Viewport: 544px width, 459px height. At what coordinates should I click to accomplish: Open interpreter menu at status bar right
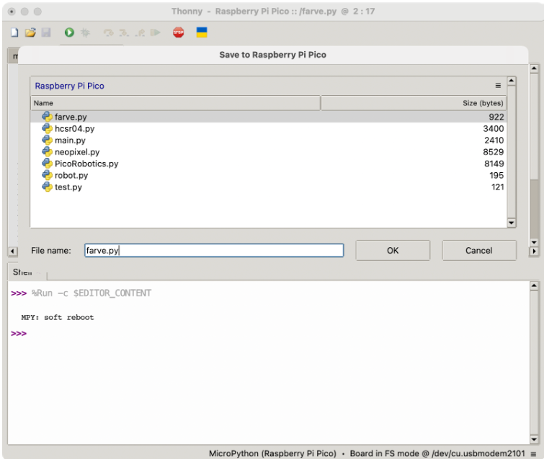click(533, 453)
